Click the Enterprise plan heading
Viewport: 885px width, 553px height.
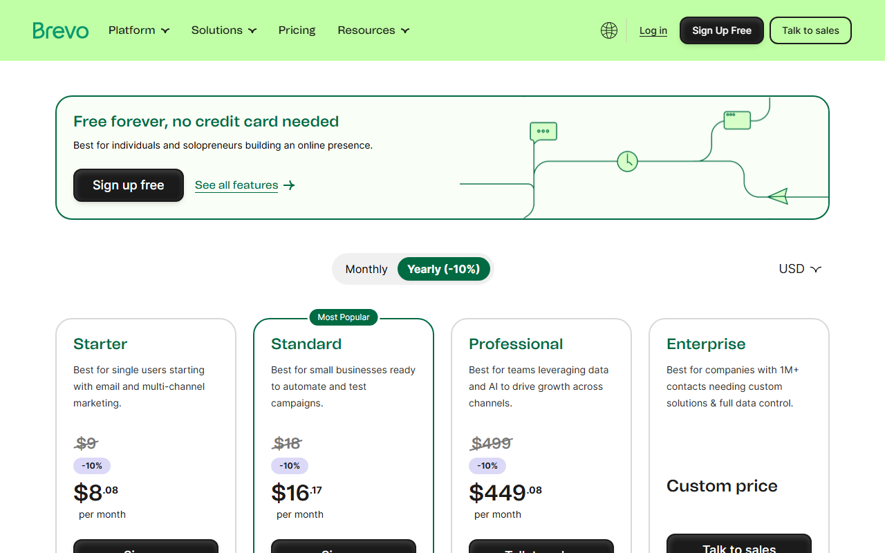click(x=706, y=344)
